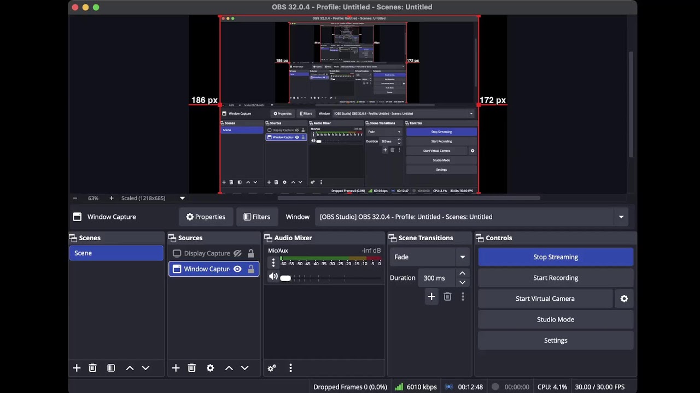
Task: Click recording time 00:00:00 status
Action: coord(517,387)
